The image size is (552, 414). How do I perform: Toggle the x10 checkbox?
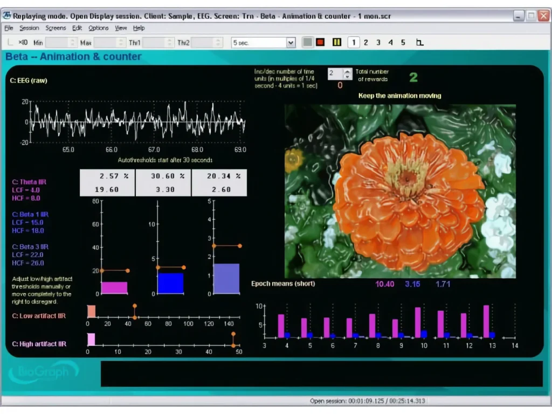pyautogui.click(x=11, y=43)
